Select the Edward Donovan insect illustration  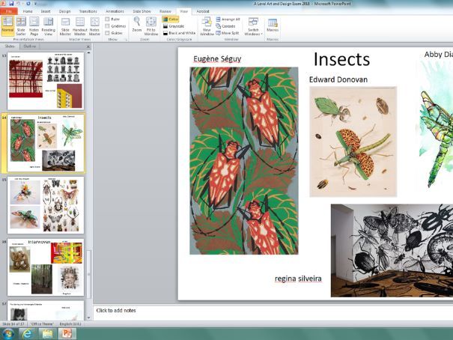click(353, 142)
